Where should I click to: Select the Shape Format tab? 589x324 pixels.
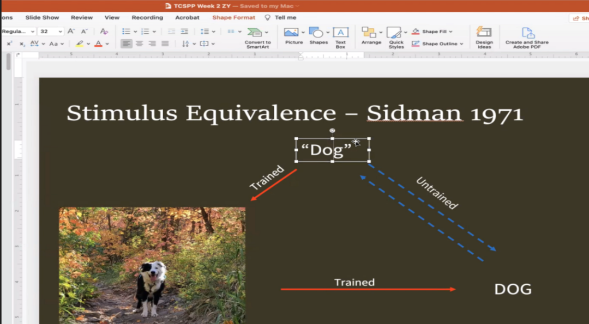pyautogui.click(x=233, y=17)
